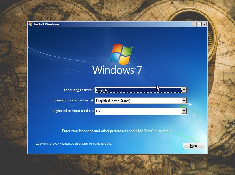This screenshot has height=175, width=235.
Task: Click the "Time and currency format:" label
Action: (x=73, y=100)
